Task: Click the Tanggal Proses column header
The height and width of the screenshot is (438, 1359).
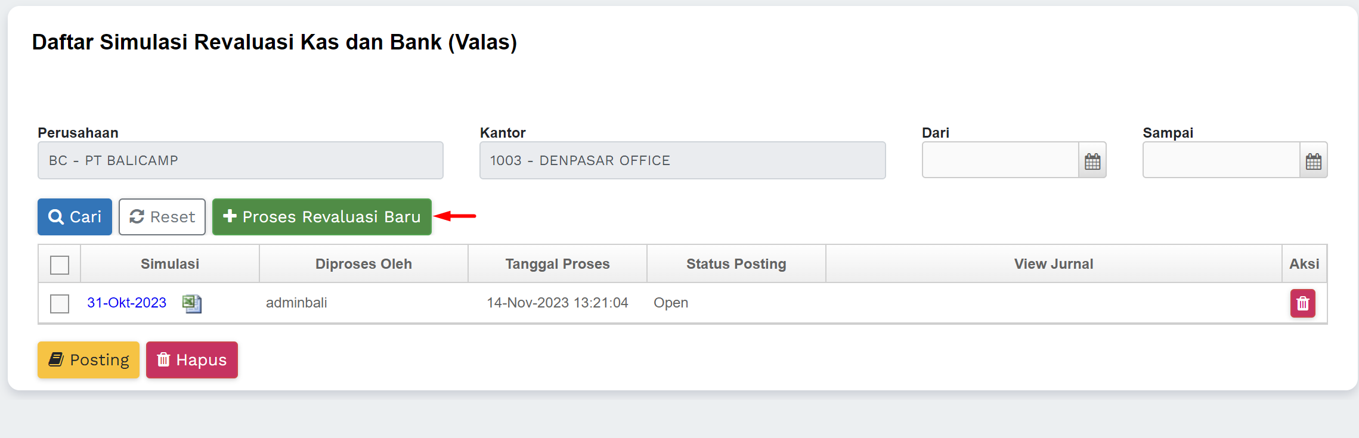Action: pos(558,264)
